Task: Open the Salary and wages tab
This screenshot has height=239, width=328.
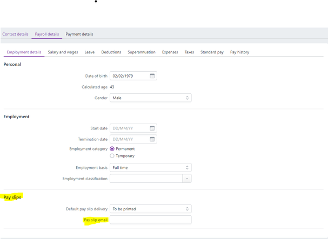Action: click(63, 52)
